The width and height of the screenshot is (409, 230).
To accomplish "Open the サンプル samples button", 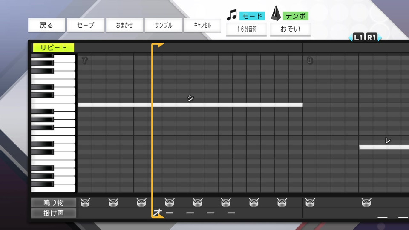I will [163, 25].
